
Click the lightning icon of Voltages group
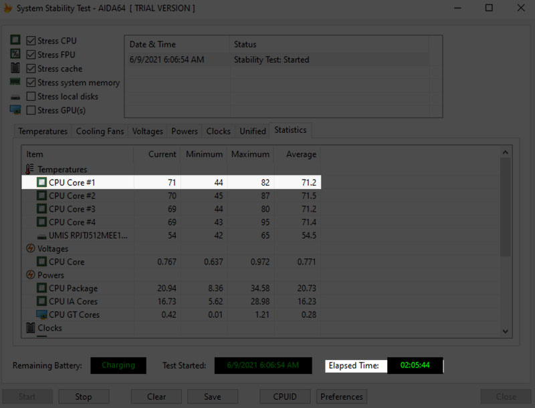coord(30,248)
